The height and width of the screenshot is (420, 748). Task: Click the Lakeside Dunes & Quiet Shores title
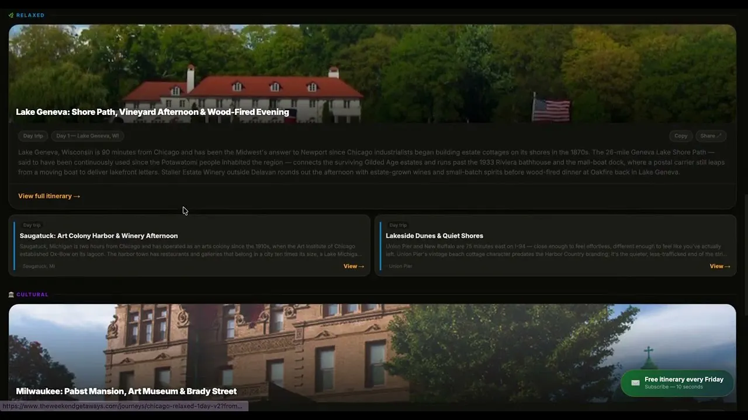tap(434, 236)
